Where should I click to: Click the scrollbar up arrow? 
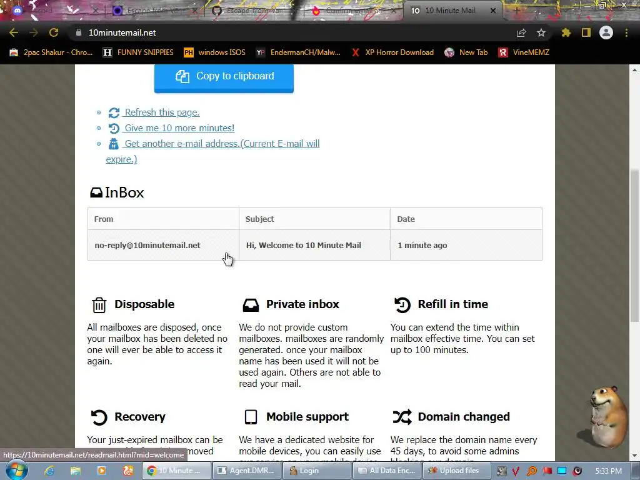[635, 70]
